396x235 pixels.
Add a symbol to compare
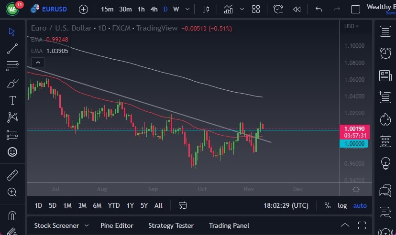[83, 10]
